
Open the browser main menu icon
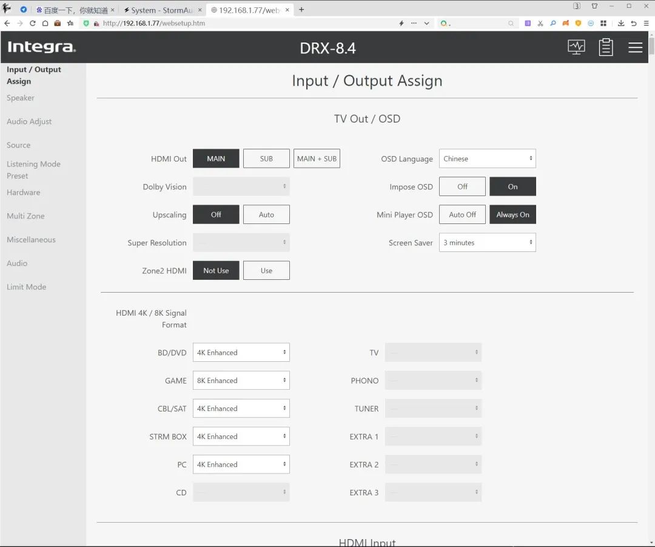(x=647, y=24)
